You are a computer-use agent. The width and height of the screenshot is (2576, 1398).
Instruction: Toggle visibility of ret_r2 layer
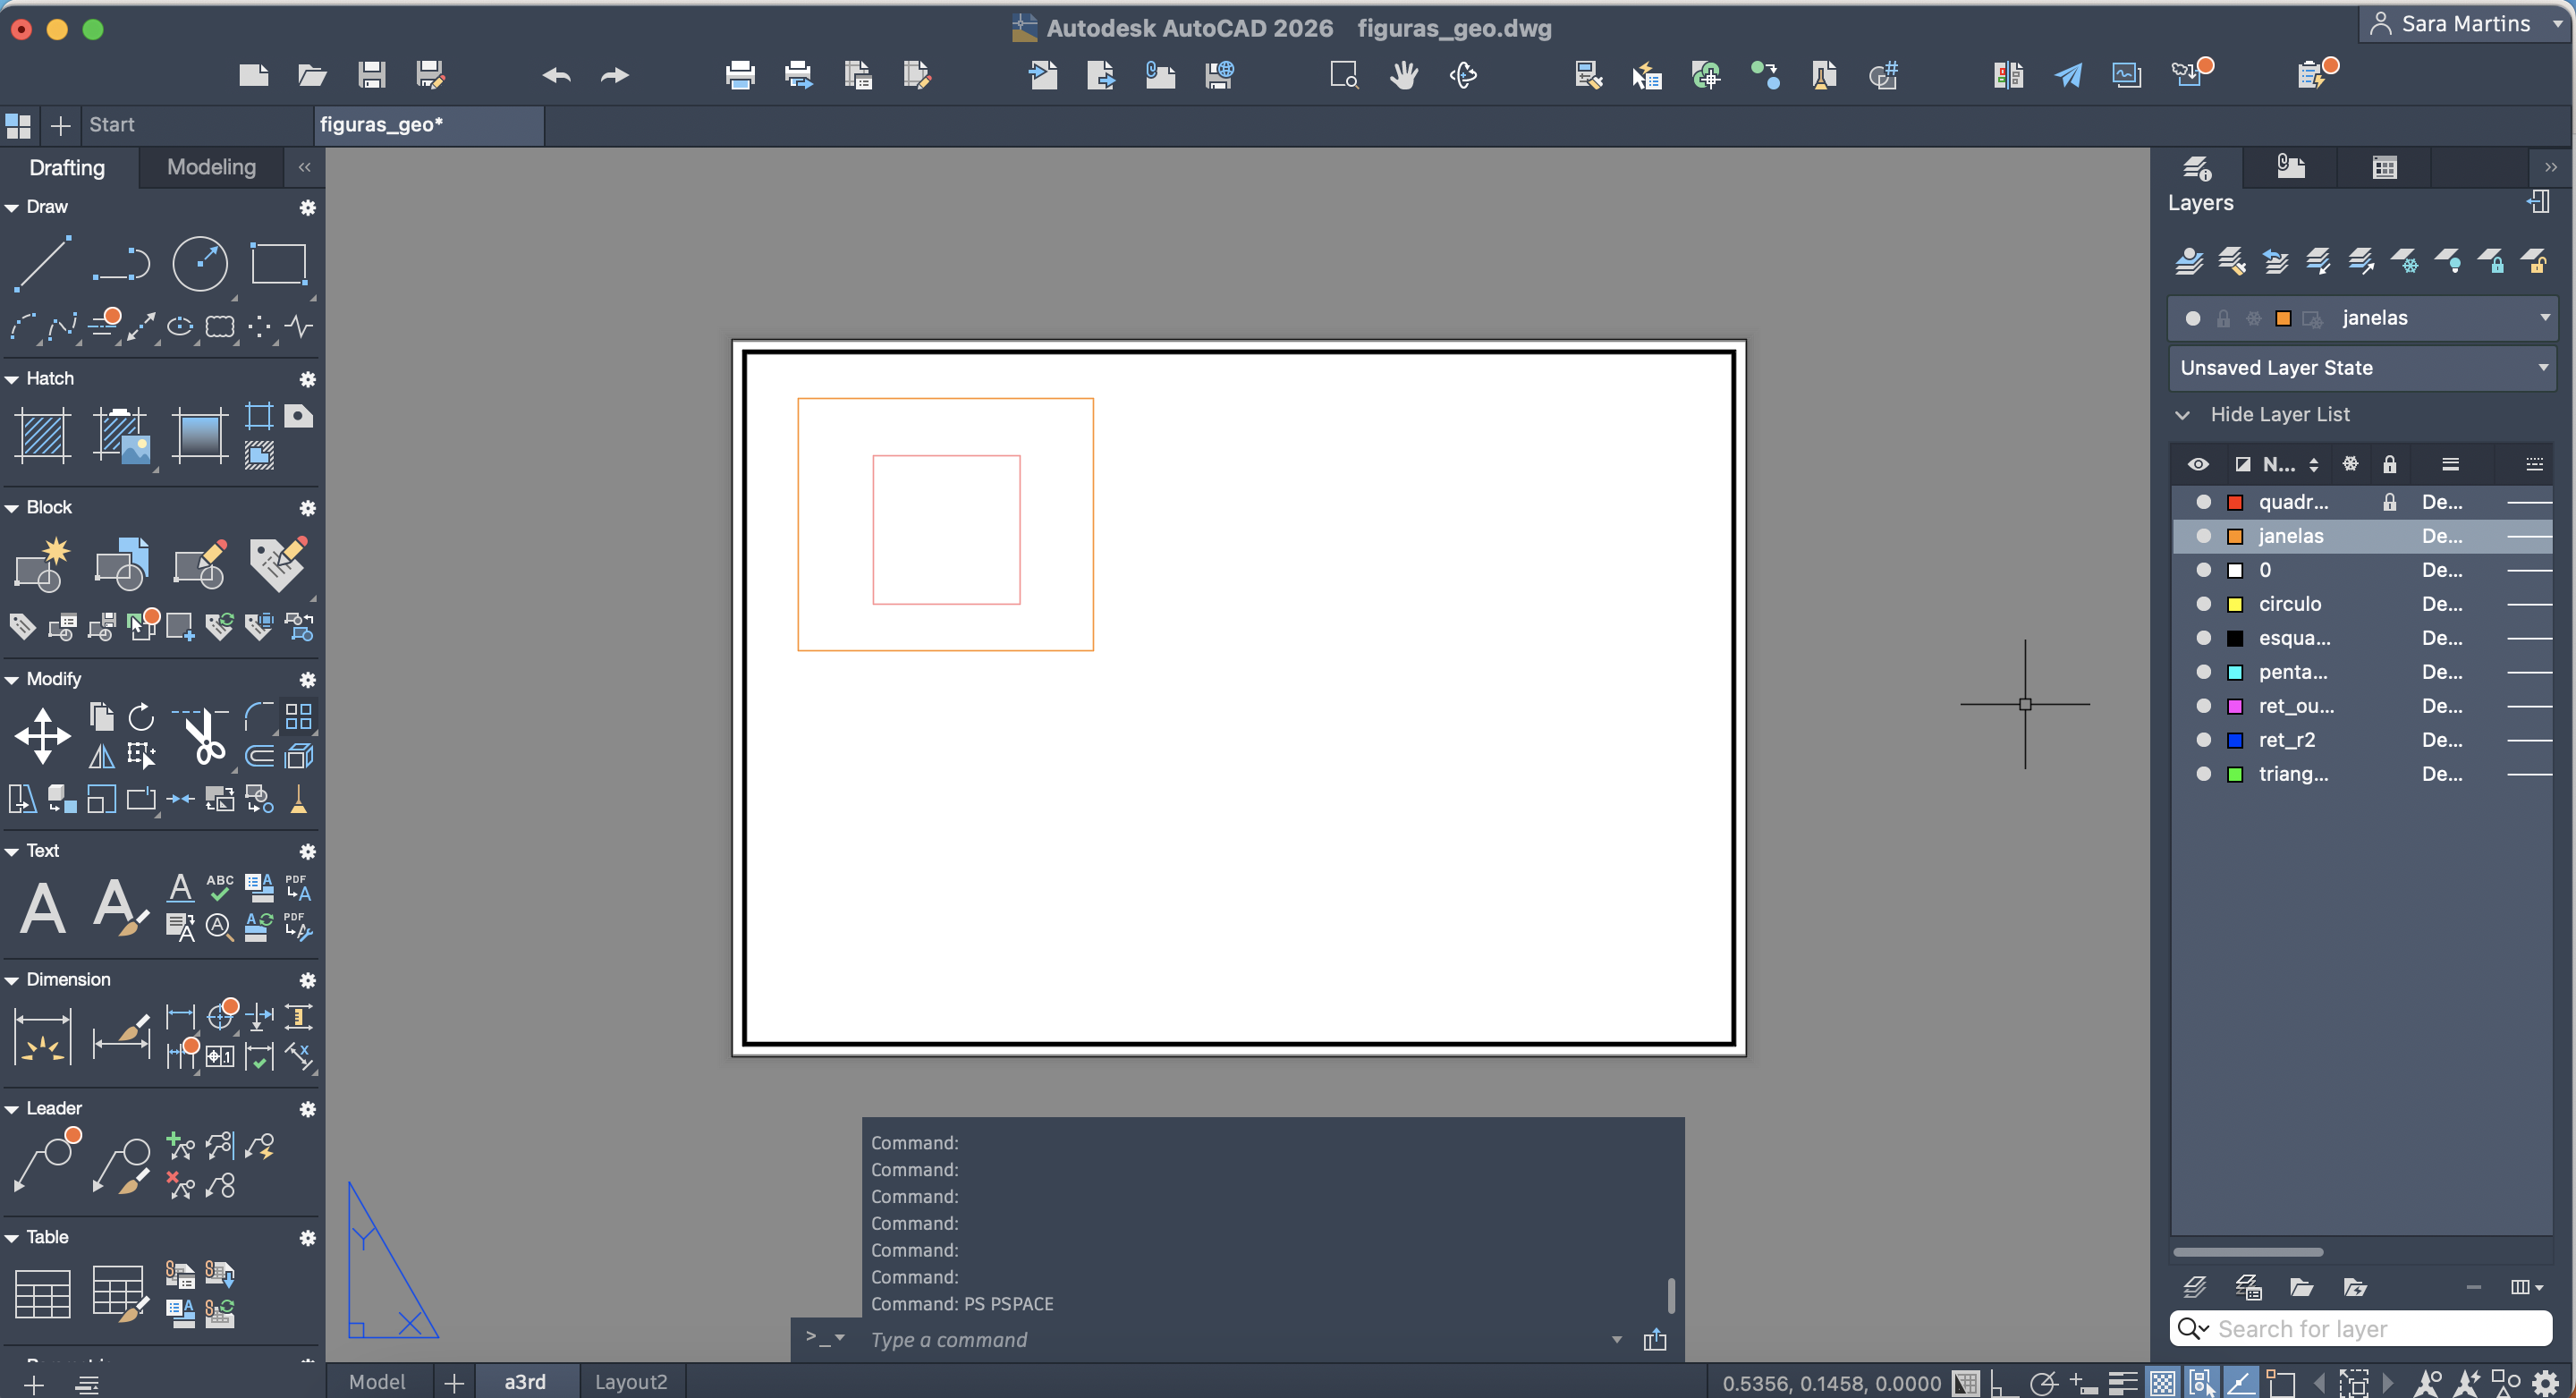[2203, 740]
